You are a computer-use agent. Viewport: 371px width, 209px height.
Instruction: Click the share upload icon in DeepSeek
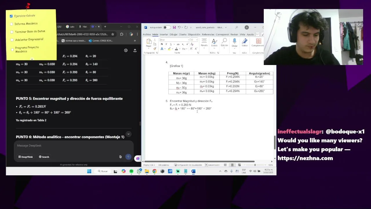[135, 50]
